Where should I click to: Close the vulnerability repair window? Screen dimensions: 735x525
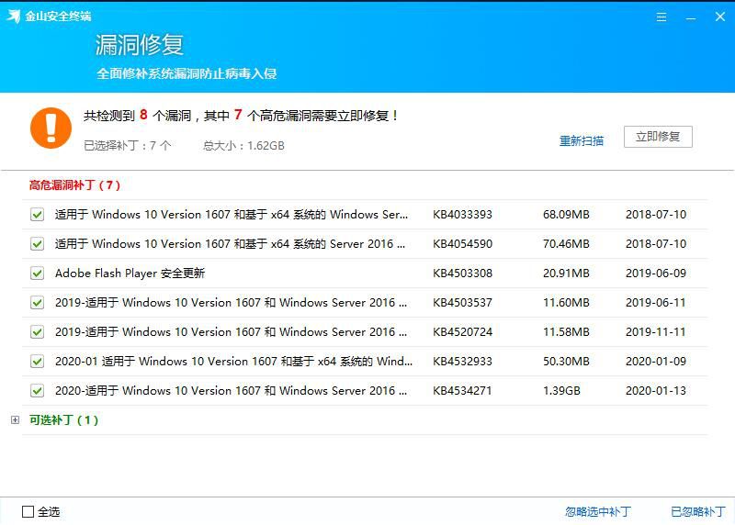(x=720, y=17)
